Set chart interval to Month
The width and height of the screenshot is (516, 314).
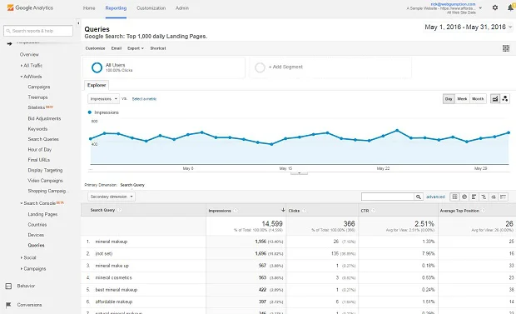click(x=478, y=99)
